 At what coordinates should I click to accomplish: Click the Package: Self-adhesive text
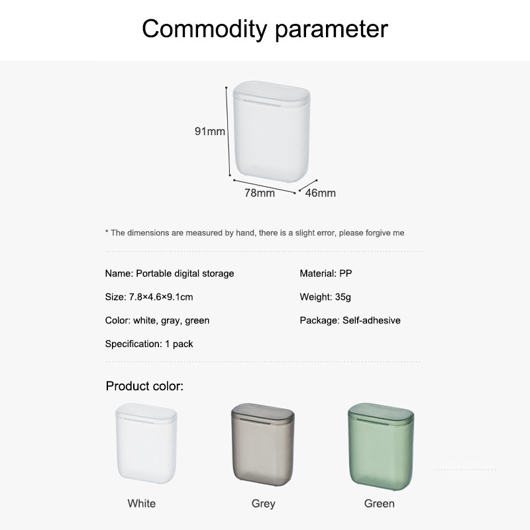coord(350,321)
